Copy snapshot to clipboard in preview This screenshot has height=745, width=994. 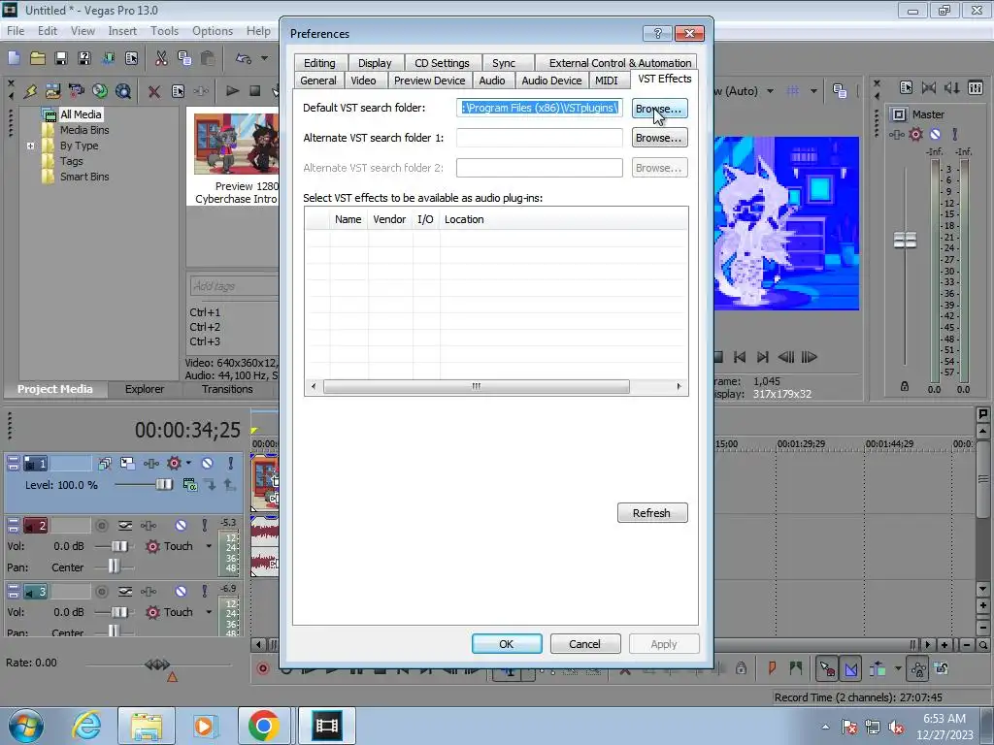point(840,91)
